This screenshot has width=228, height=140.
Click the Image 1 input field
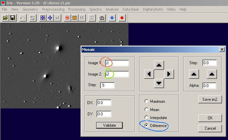point(117,63)
